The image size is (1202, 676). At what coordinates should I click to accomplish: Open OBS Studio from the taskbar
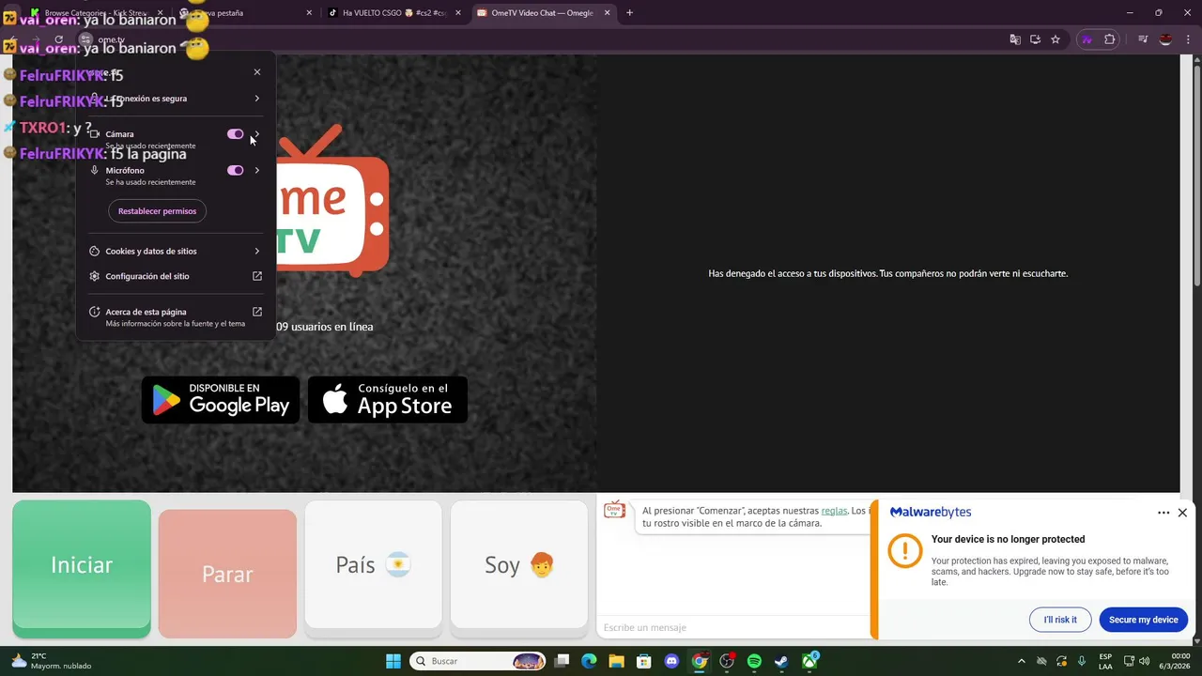(x=727, y=661)
